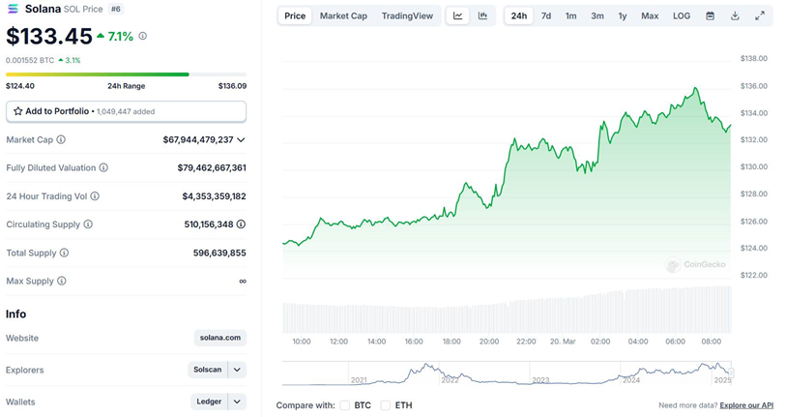Image resolution: width=786 pixels, height=417 pixels.
Task: Toggle LOG scale on the chart
Action: [682, 15]
